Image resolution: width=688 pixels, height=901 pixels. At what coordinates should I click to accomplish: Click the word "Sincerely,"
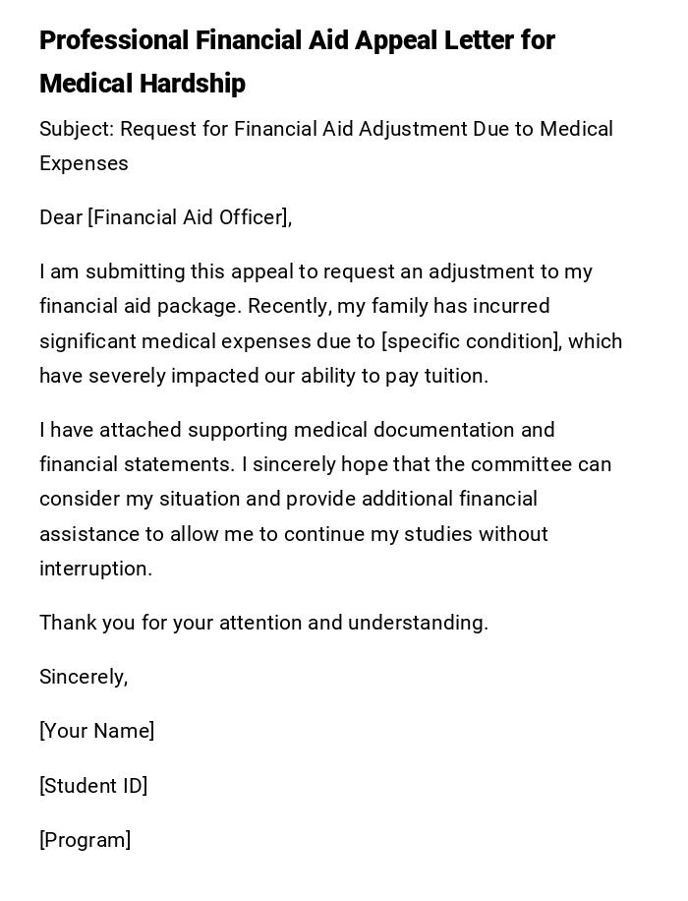pos(84,677)
